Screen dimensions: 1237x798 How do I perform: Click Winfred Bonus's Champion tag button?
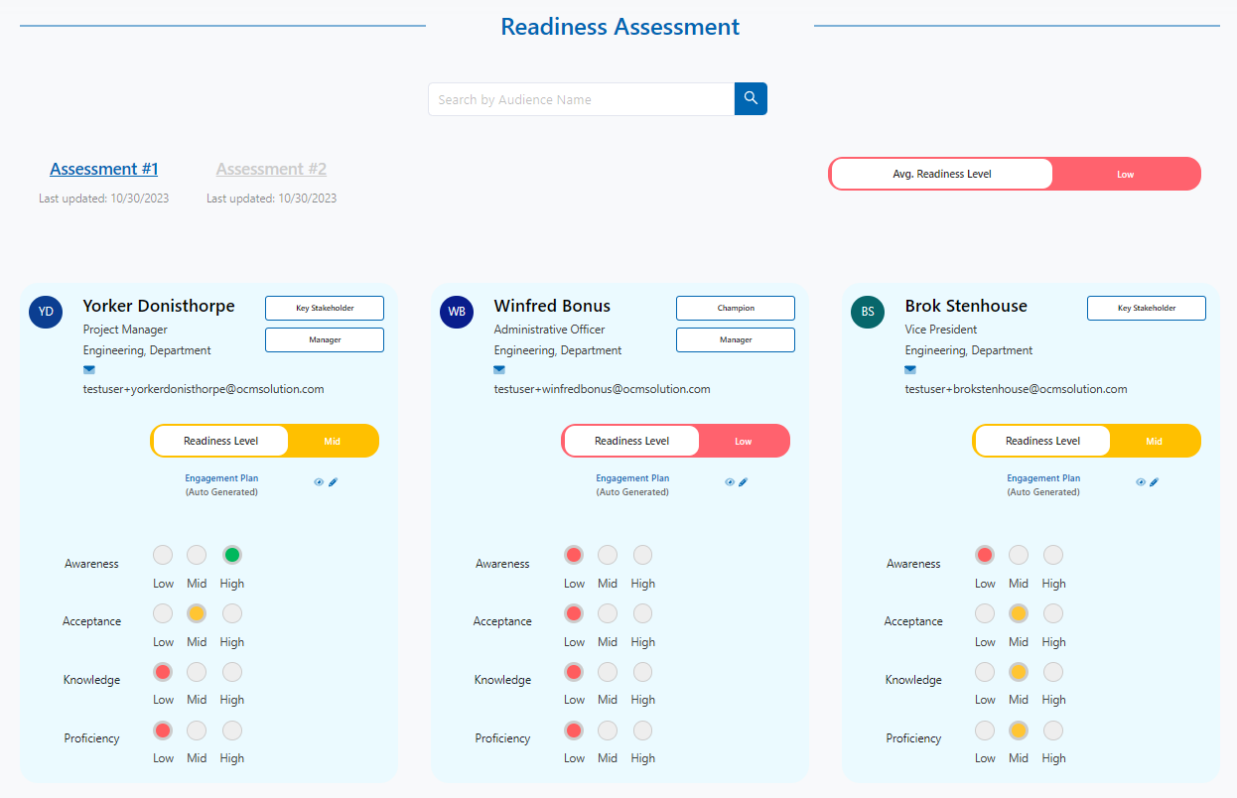pos(736,308)
